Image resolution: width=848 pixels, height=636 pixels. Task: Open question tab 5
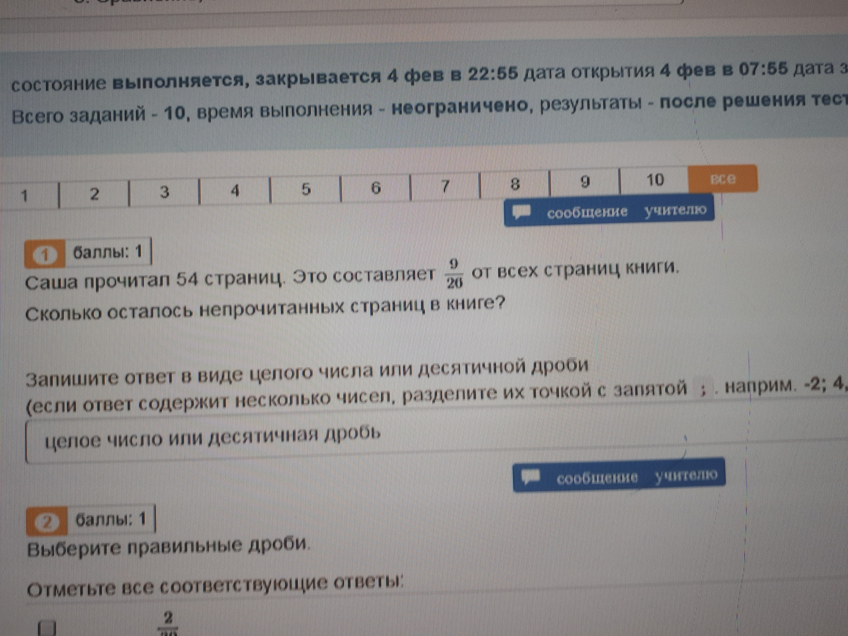[x=305, y=188]
